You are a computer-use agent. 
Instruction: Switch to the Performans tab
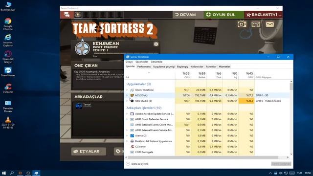(x=144, y=66)
